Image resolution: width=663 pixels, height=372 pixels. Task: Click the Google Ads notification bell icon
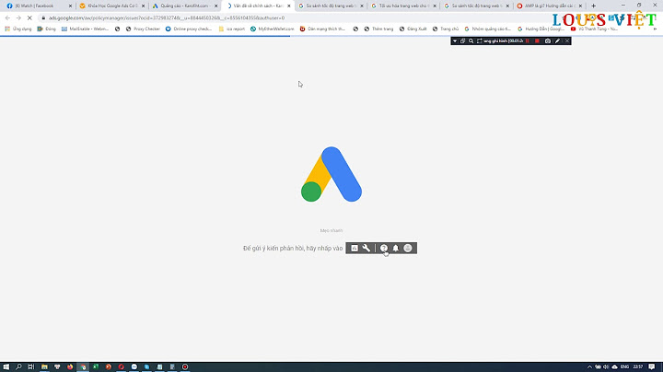click(x=396, y=248)
